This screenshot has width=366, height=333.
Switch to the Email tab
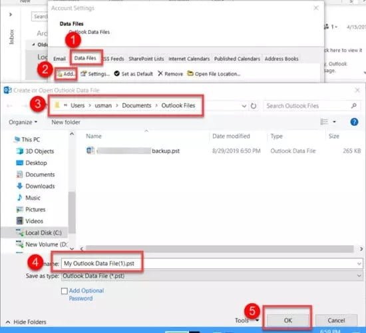[59, 59]
